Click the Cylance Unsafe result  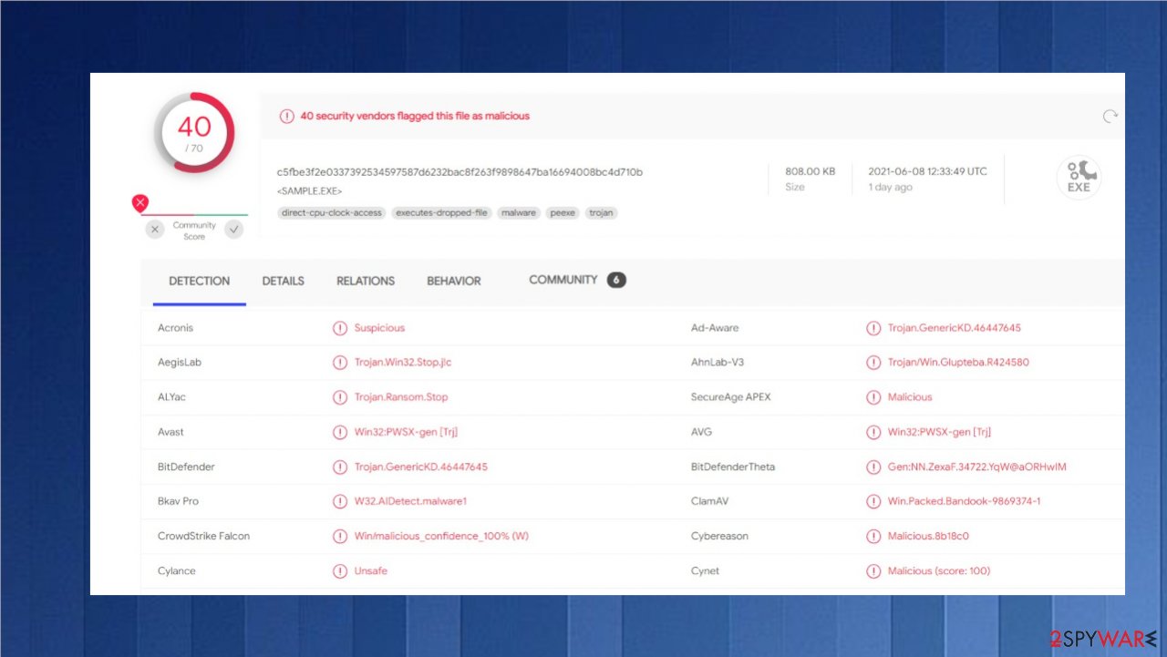(371, 570)
